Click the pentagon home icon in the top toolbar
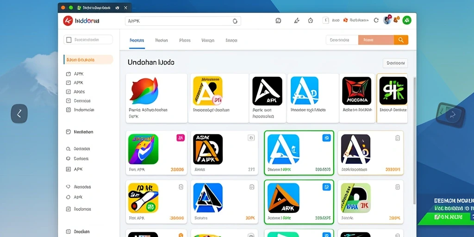Viewport: 474px width, 237px height. pos(311,20)
